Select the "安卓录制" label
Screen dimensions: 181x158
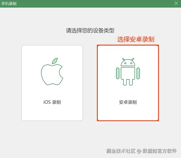tap(128, 102)
